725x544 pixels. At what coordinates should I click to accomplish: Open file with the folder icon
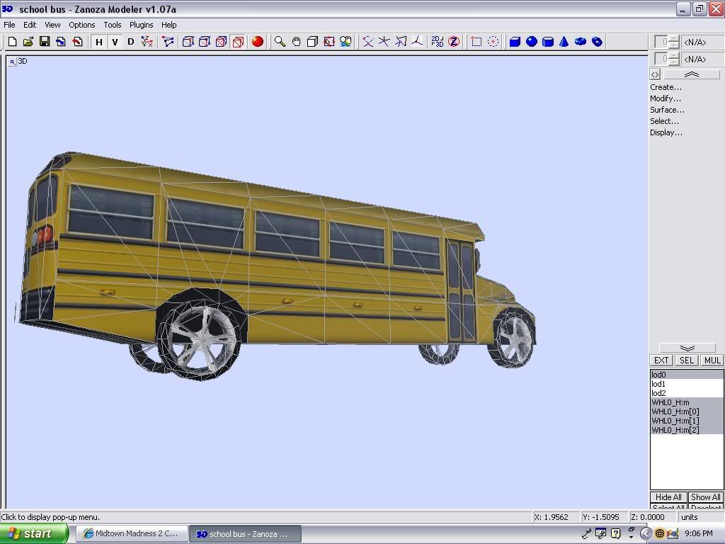28,42
